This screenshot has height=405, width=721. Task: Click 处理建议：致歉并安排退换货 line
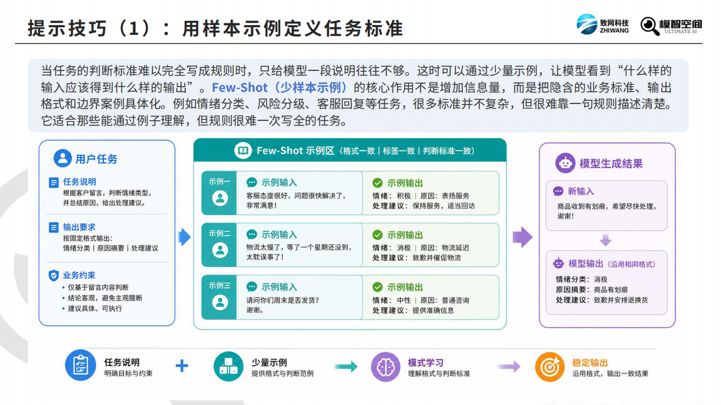pyautogui.click(x=602, y=300)
